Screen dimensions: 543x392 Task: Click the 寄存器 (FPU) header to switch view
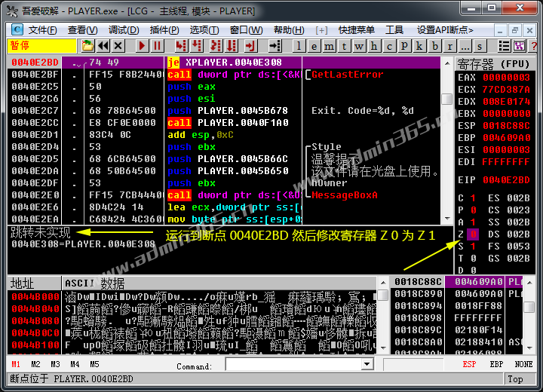tap(494, 64)
